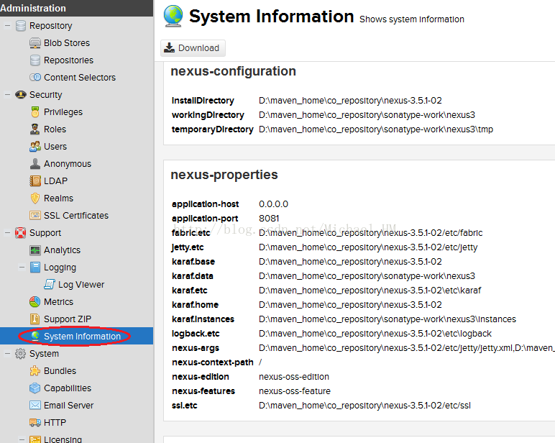
Task: Click the Security hat icon
Action: [21, 94]
